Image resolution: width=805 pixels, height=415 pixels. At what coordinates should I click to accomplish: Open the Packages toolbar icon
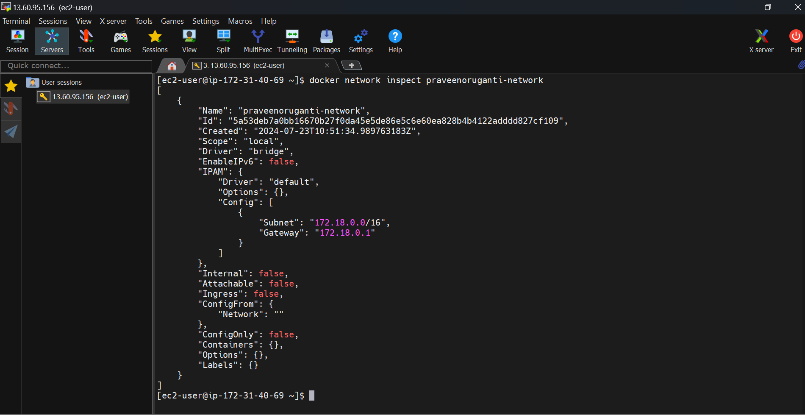pyautogui.click(x=326, y=41)
